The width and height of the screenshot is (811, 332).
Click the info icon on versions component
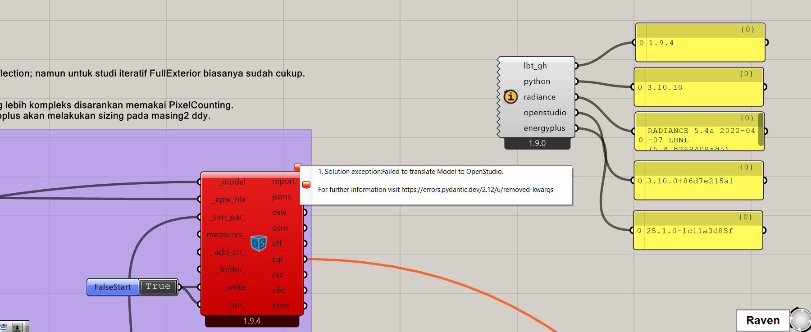510,96
